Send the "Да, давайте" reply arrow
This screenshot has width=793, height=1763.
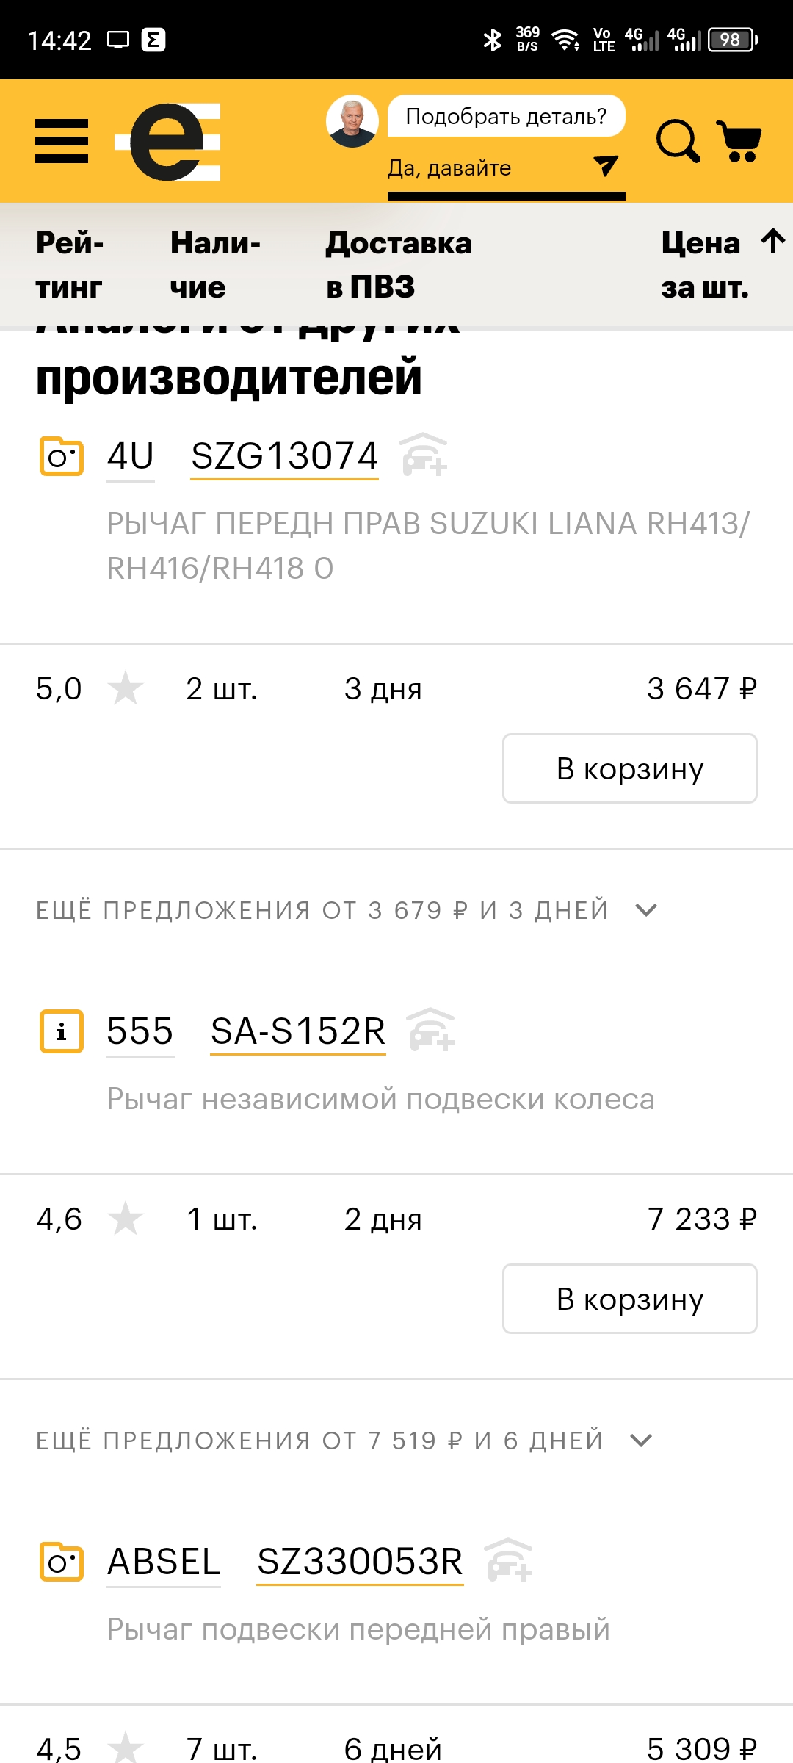[x=605, y=166]
